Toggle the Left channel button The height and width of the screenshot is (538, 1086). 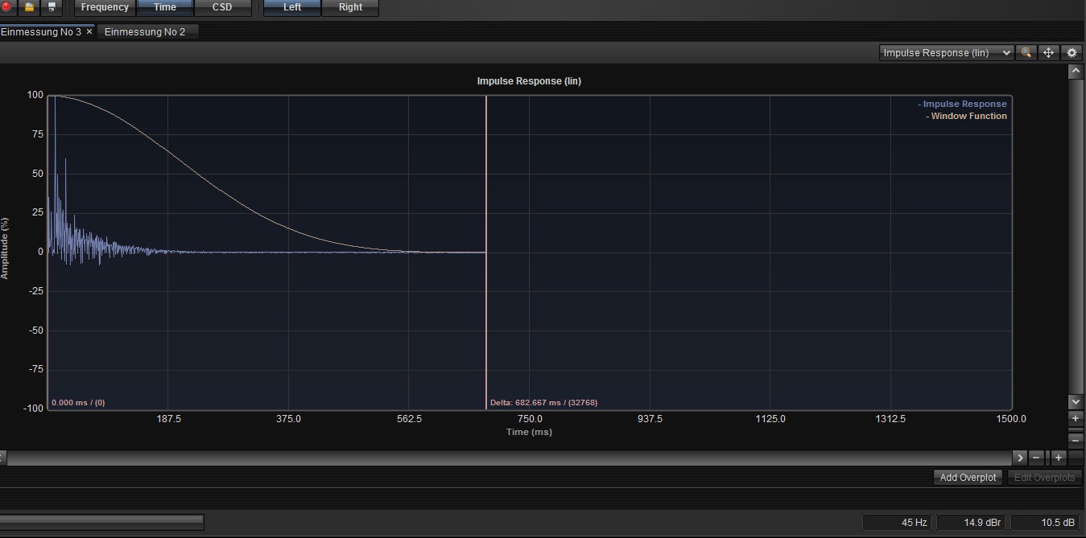(292, 7)
